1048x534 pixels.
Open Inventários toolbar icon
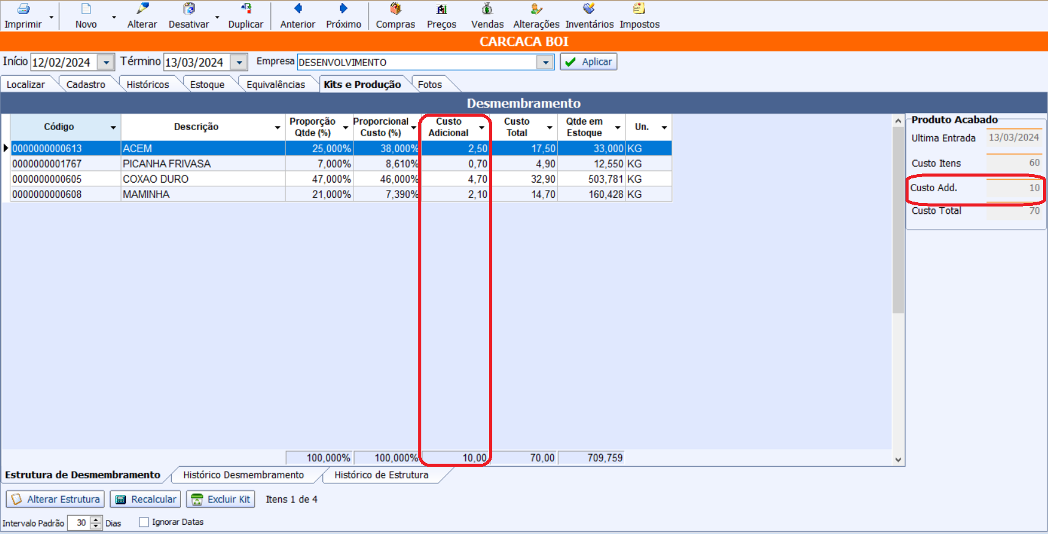coord(589,9)
